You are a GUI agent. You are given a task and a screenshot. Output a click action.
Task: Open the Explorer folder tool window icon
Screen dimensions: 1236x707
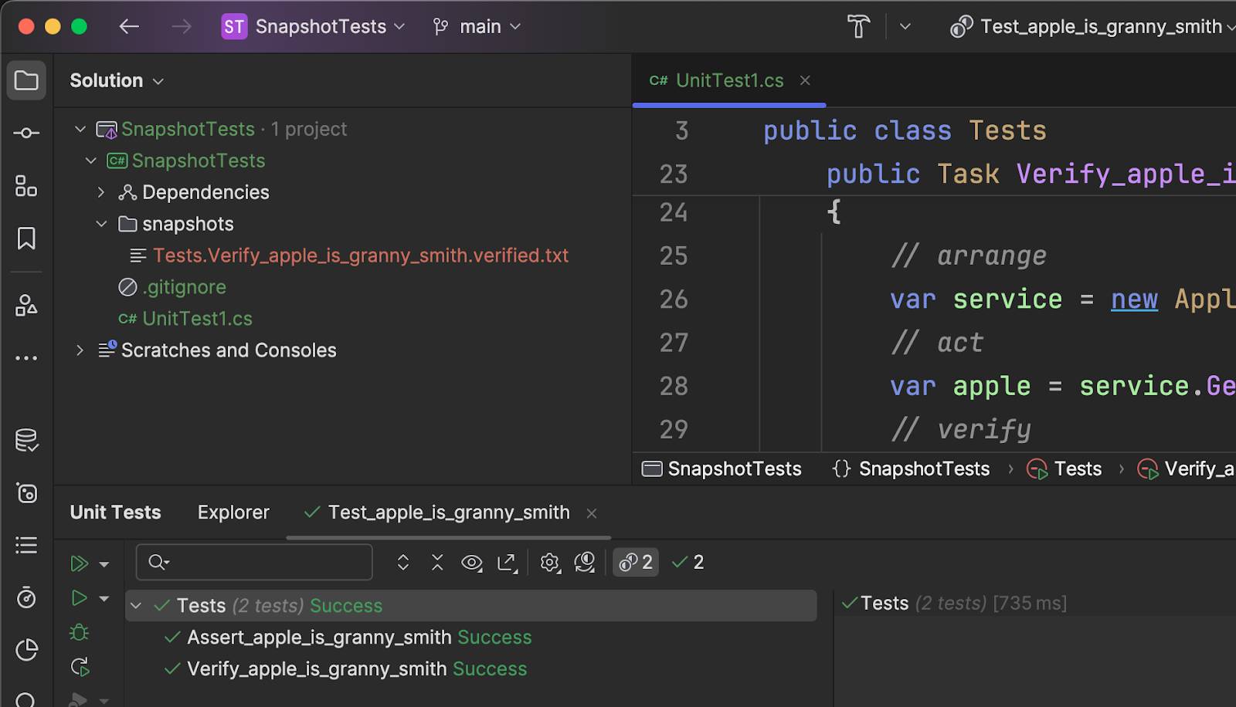coord(26,80)
